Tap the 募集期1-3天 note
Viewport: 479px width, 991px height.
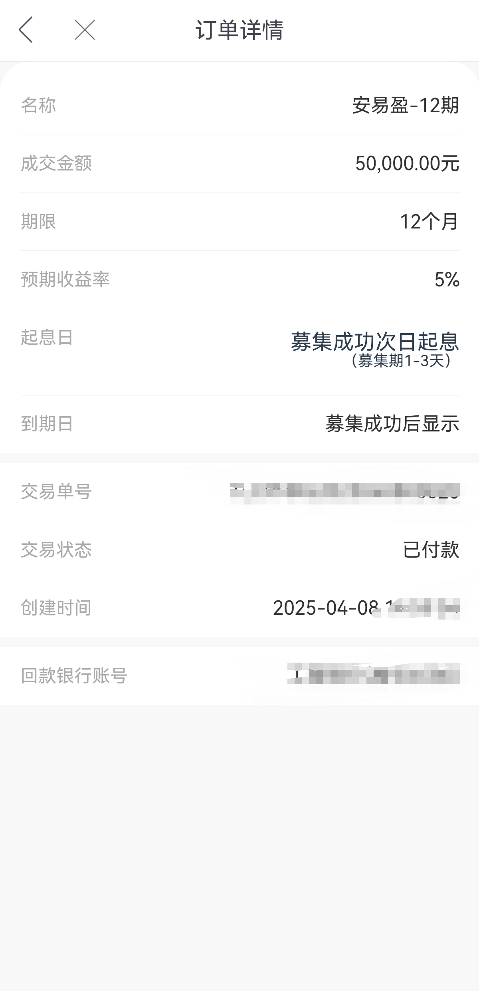point(401,361)
